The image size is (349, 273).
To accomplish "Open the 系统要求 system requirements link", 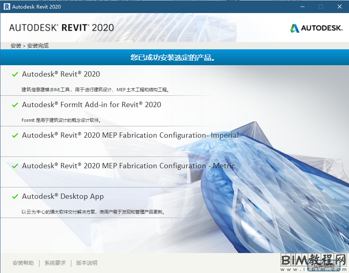I will coord(55,263).
